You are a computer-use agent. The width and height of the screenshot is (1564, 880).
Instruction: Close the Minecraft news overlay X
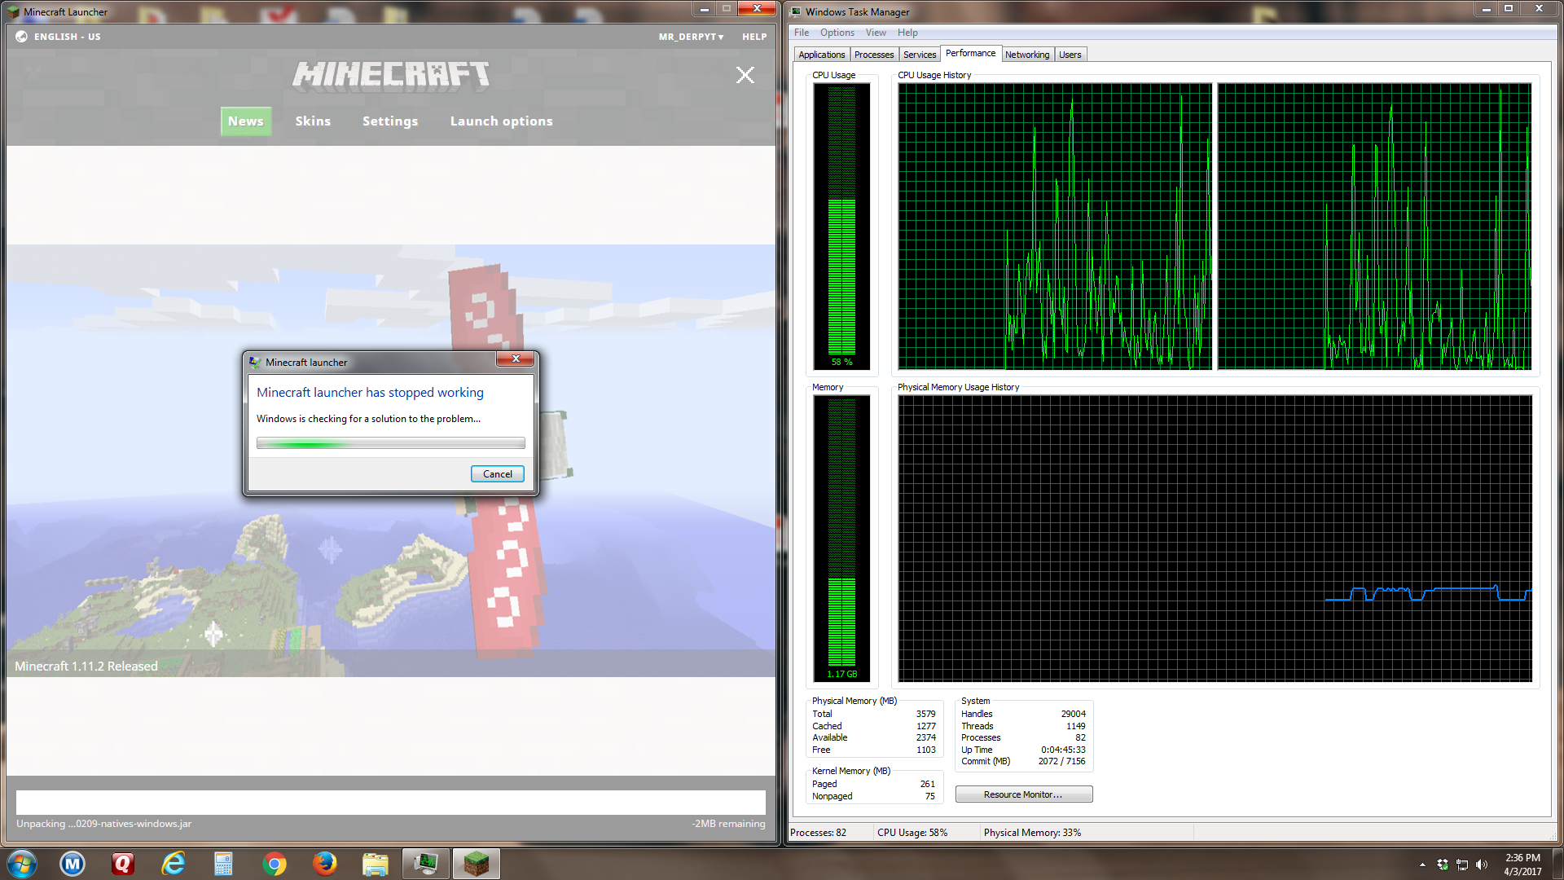tap(745, 75)
